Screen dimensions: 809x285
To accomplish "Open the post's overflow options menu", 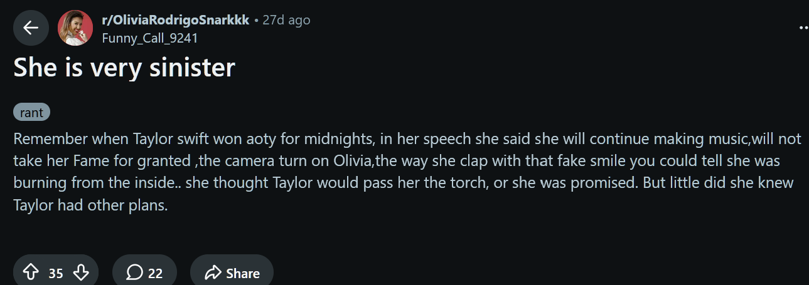I will (x=803, y=28).
